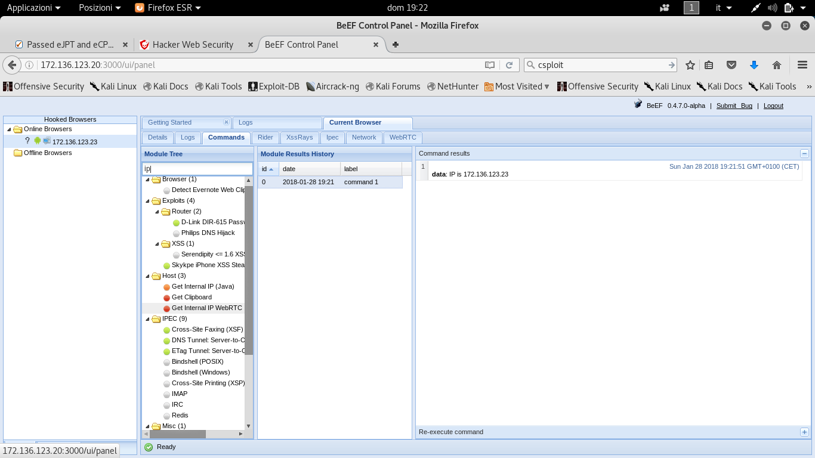815x458 pixels.
Task: Close the Hacker Web Security tab
Action: coord(251,45)
